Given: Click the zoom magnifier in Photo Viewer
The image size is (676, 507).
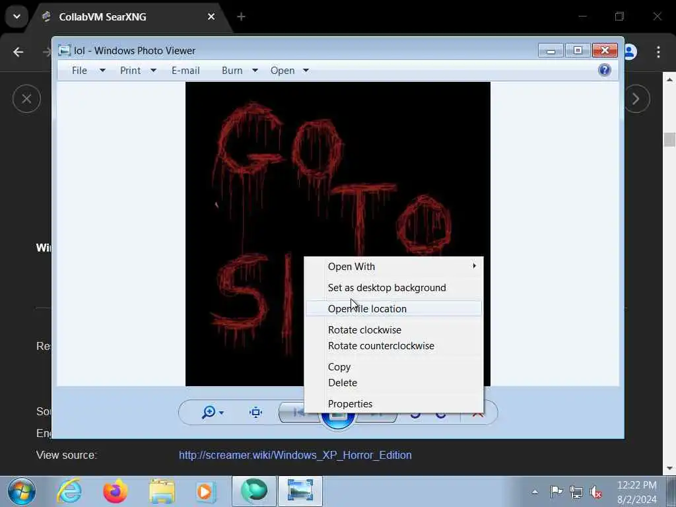Looking at the screenshot, I should 209,412.
